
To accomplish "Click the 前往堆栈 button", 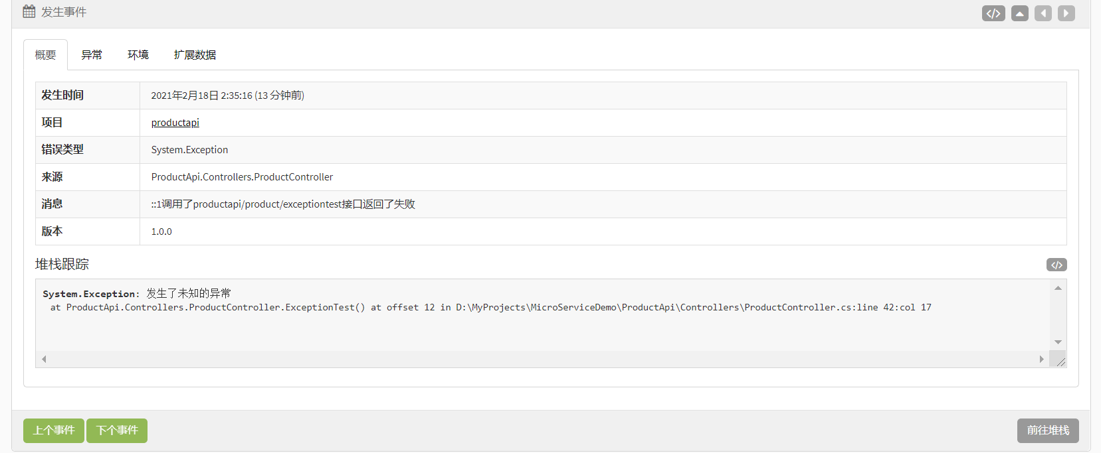I will [1048, 430].
